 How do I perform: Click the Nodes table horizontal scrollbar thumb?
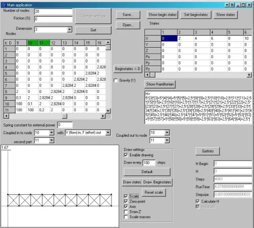click(x=64, y=116)
